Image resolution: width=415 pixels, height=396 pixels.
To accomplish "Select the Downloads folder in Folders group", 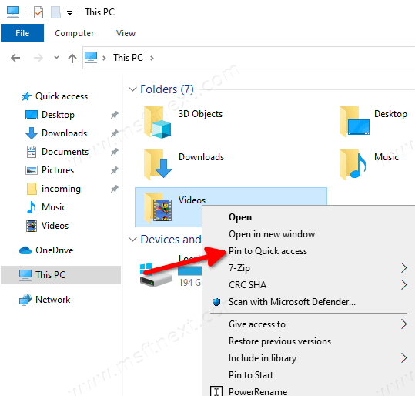I will [x=184, y=164].
